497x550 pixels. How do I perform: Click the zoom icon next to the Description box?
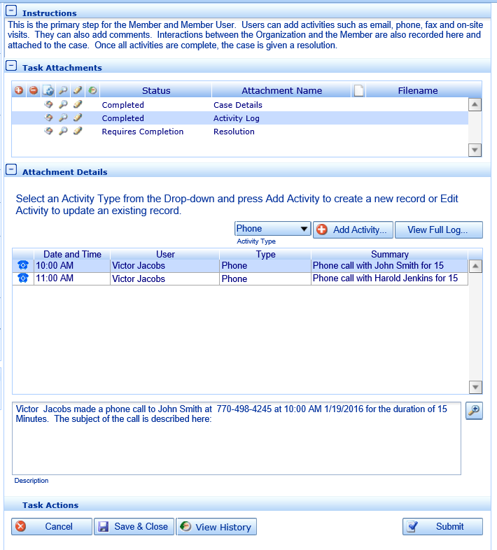474,411
